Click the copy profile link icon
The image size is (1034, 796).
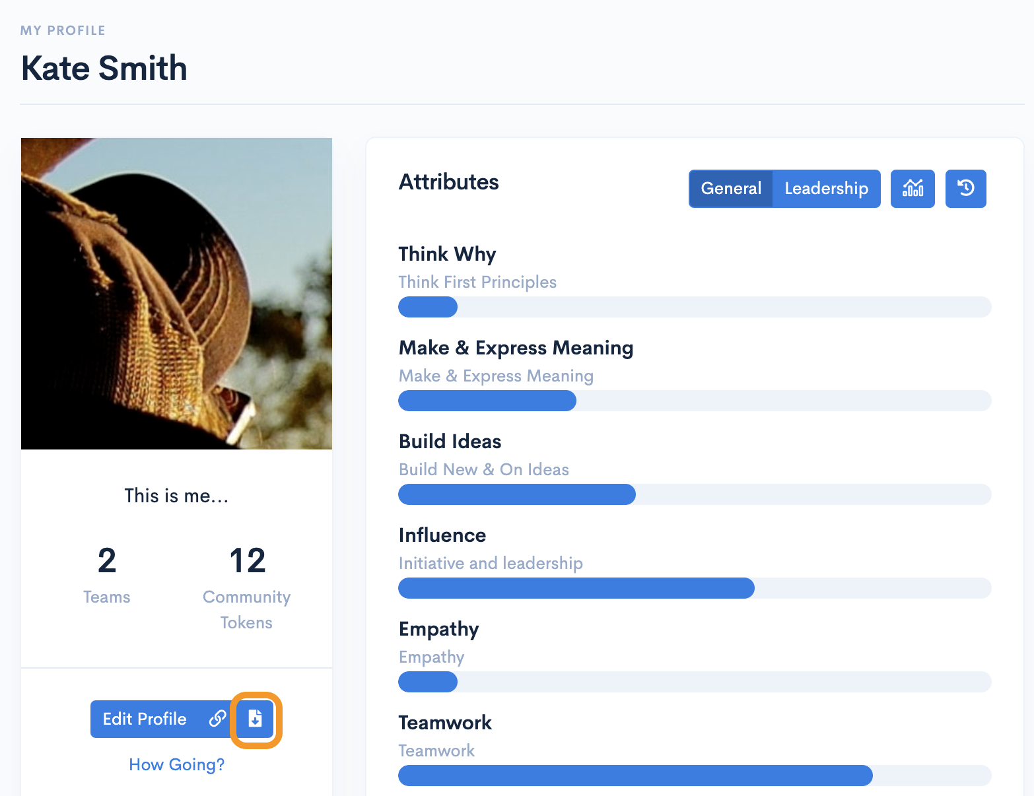coord(217,719)
